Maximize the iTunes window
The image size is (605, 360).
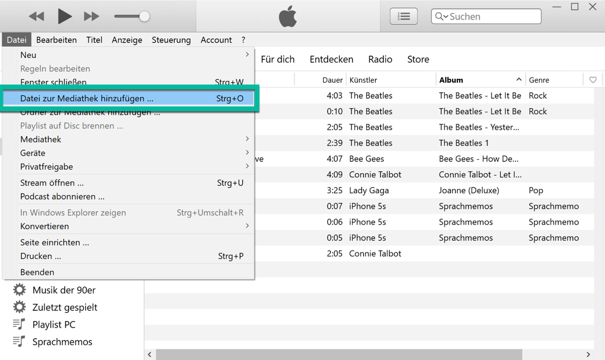click(x=574, y=7)
